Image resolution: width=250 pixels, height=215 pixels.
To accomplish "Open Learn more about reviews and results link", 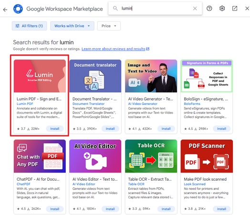I will pyautogui.click(x=115, y=49).
